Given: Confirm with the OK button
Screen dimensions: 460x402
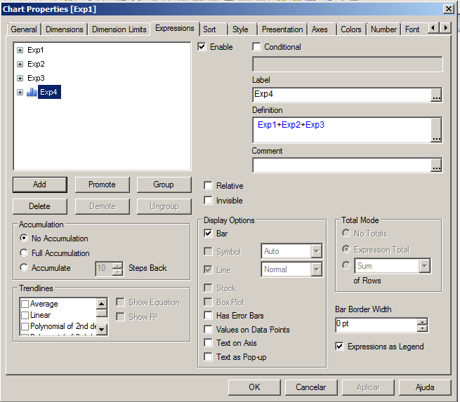Looking at the screenshot, I should pyautogui.click(x=254, y=387).
